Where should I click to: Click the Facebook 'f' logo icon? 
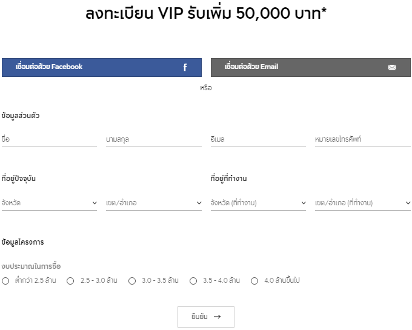(185, 67)
